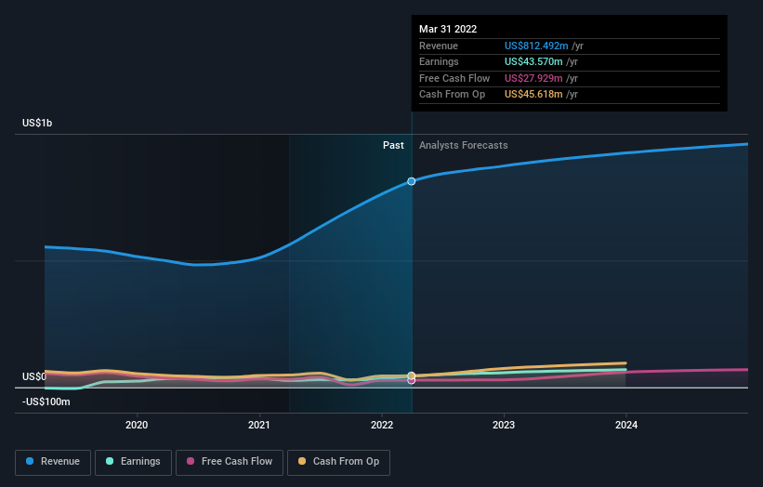763x487 pixels.
Task: Click the 2024 x-axis label
Action: click(625, 425)
